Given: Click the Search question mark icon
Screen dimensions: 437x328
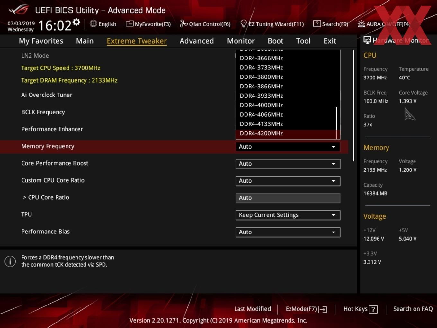Looking at the screenshot, I should (317, 23).
